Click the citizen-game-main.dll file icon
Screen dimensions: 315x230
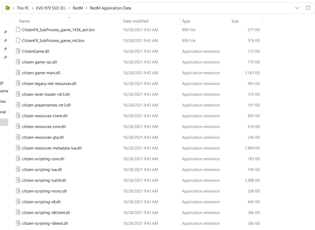[18, 73]
